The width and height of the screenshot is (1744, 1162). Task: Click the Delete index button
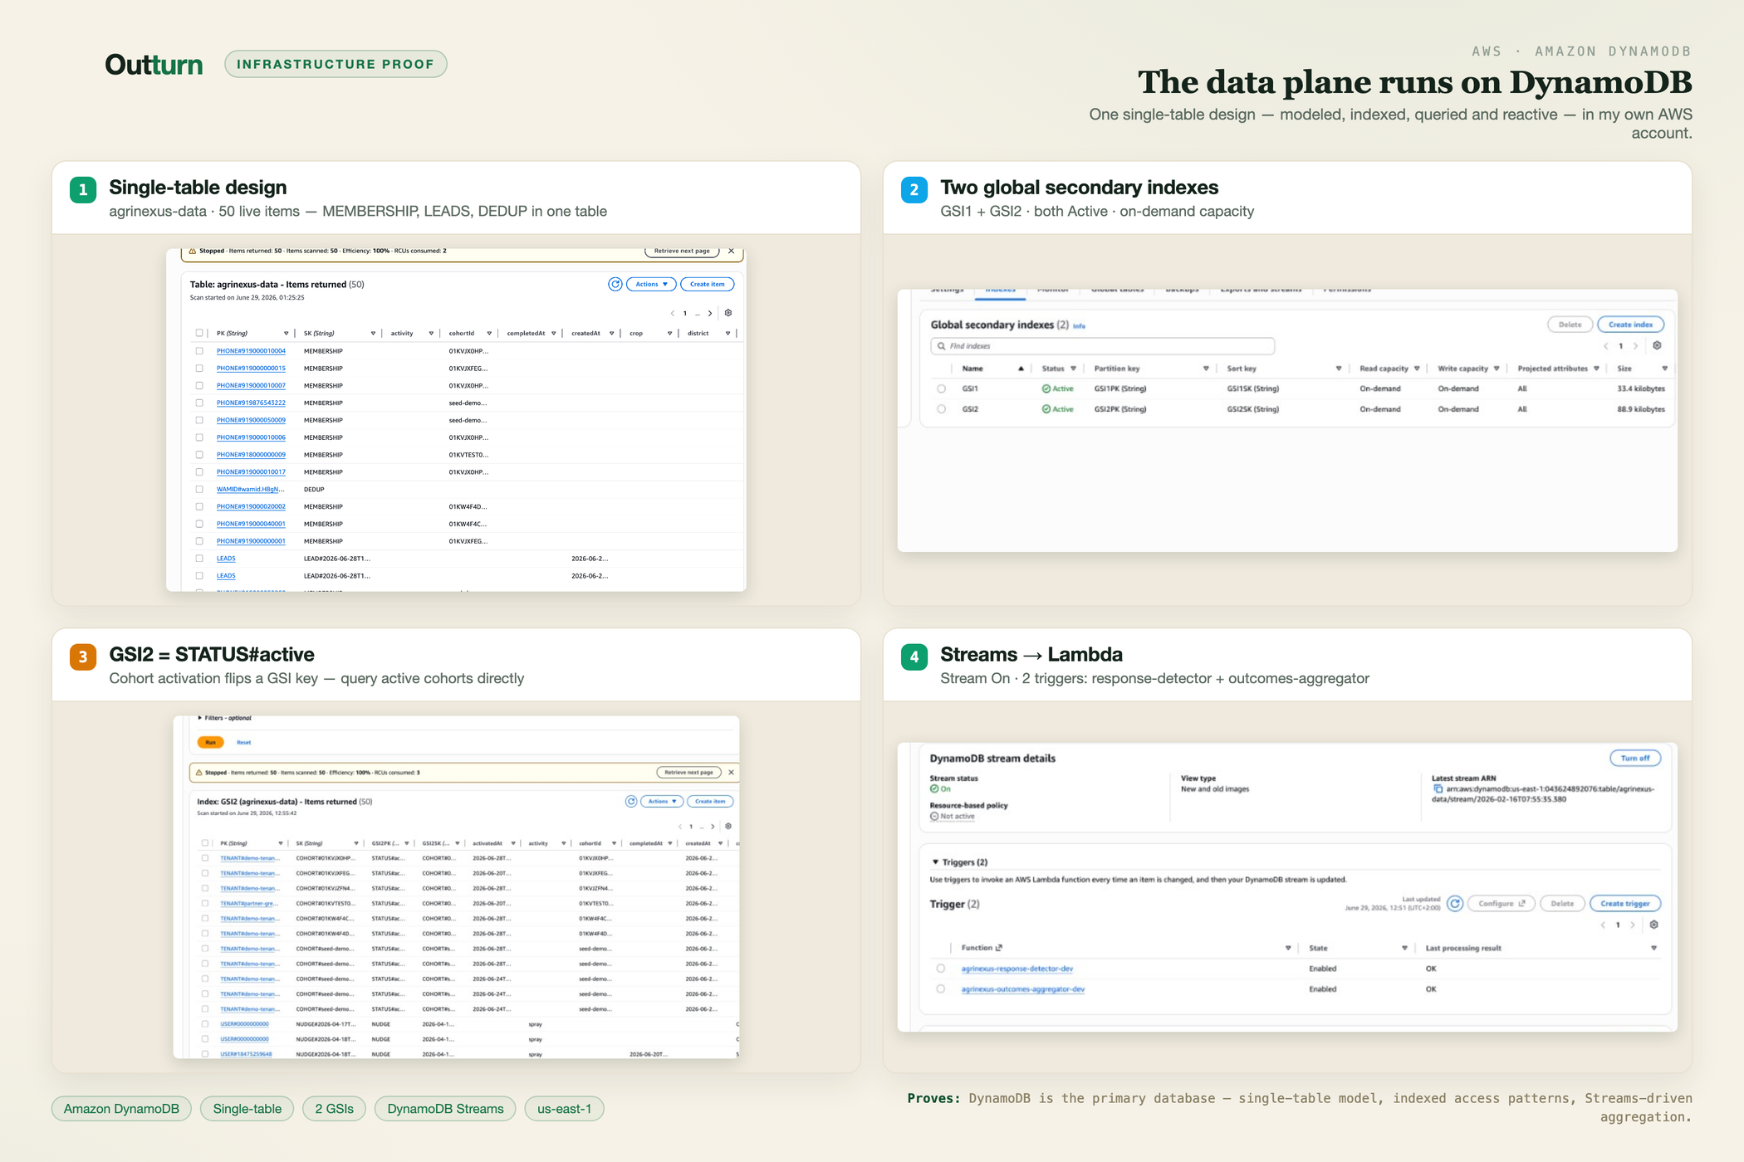coord(1570,325)
